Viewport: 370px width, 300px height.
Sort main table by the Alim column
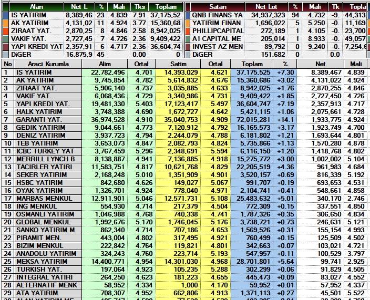(x=105, y=64)
